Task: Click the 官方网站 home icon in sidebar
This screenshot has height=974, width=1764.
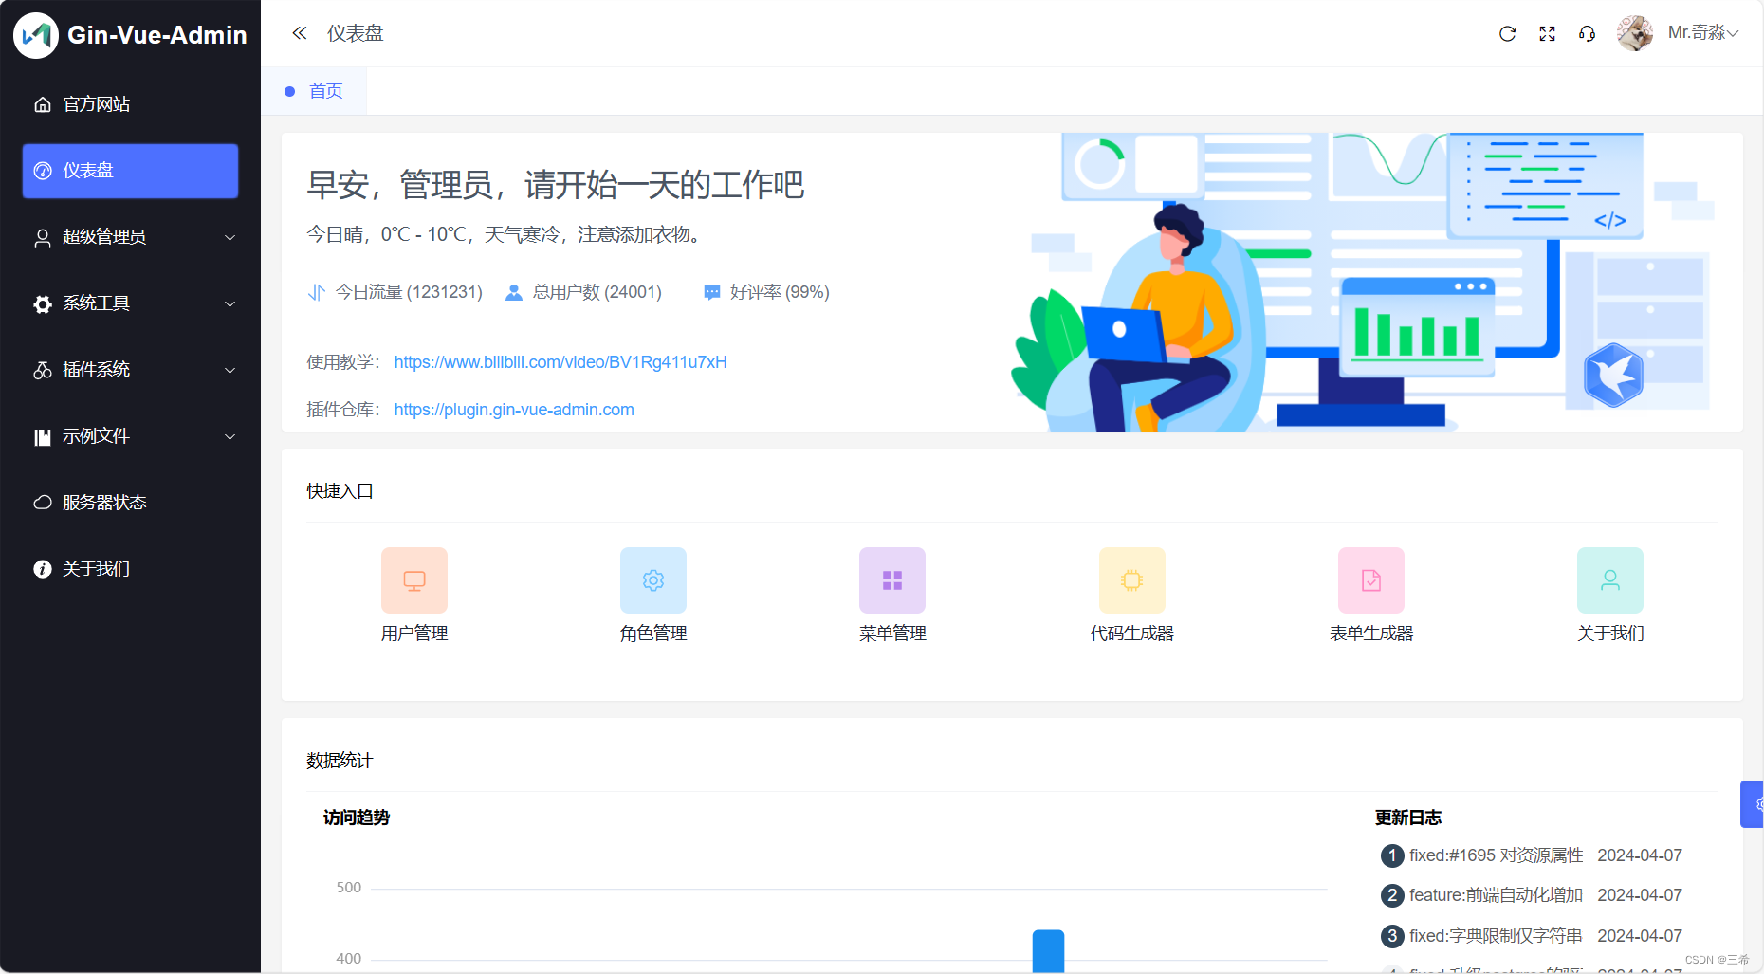Action: (x=42, y=104)
